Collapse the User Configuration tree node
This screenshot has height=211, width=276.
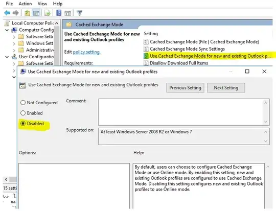(x=7, y=57)
